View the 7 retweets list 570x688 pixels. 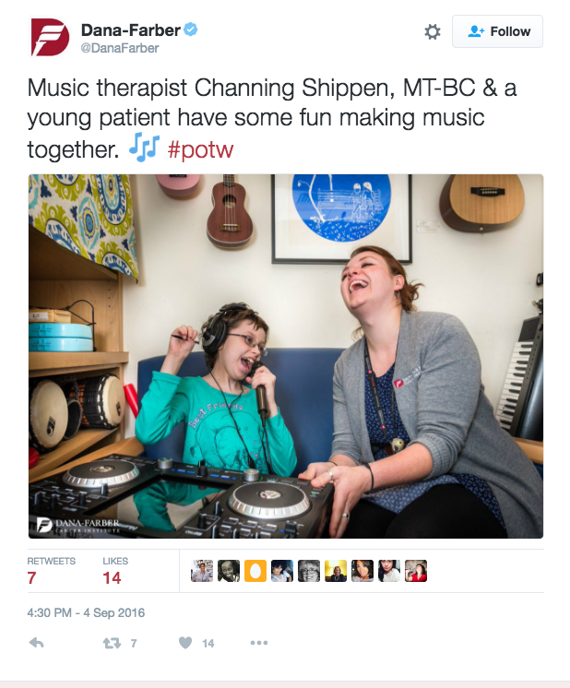click(51, 571)
